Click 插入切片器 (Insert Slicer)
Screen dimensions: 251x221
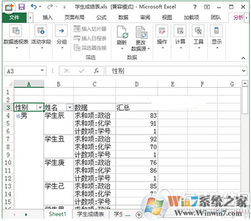click(x=90, y=29)
